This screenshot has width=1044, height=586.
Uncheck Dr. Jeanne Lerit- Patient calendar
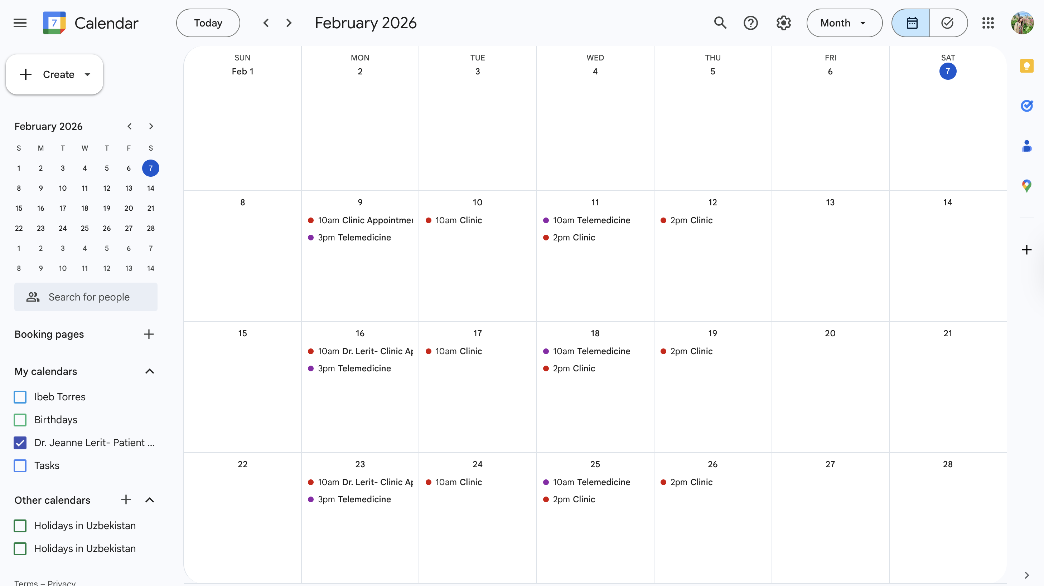[20, 443]
